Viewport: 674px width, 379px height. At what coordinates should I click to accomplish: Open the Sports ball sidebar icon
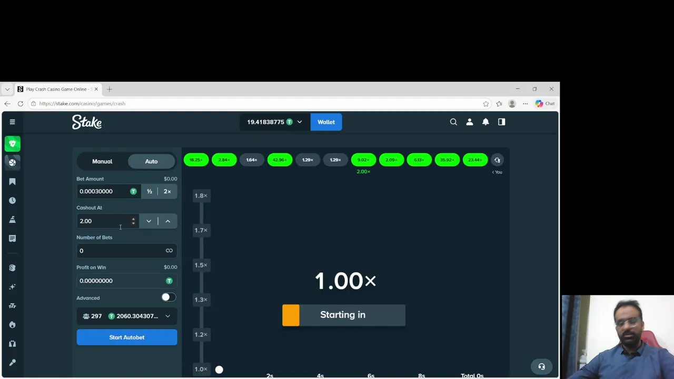click(x=12, y=162)
